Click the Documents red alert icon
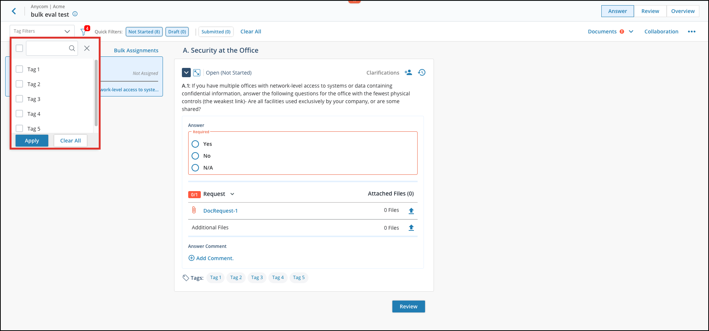 click(622, 32)
